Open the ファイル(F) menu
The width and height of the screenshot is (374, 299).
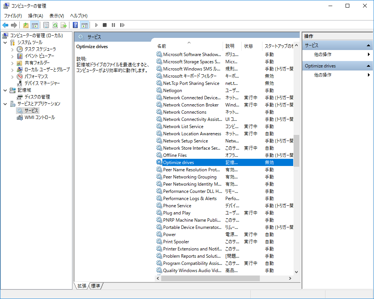(x=13, y=16)
